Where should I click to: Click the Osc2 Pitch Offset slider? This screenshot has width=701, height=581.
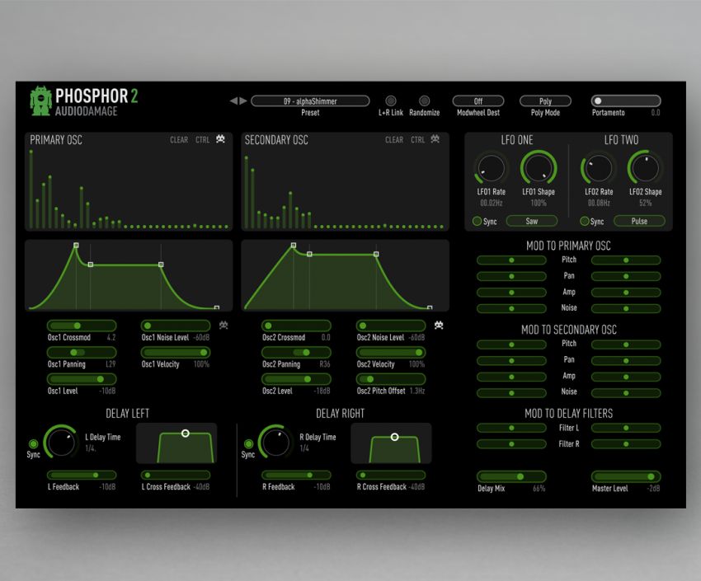click(391, 379)
